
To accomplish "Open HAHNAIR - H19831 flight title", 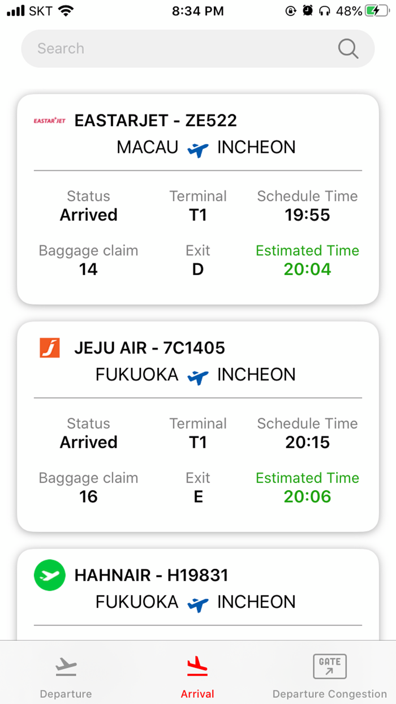I will pos(151,576).
